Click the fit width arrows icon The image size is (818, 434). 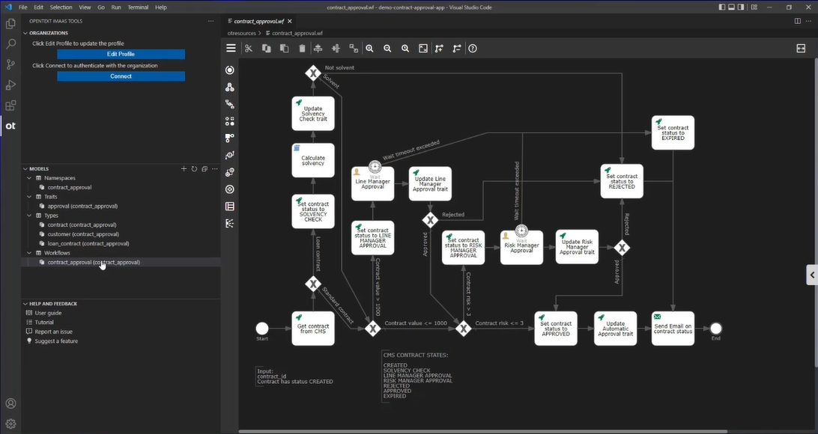click(x=802, y=49)
